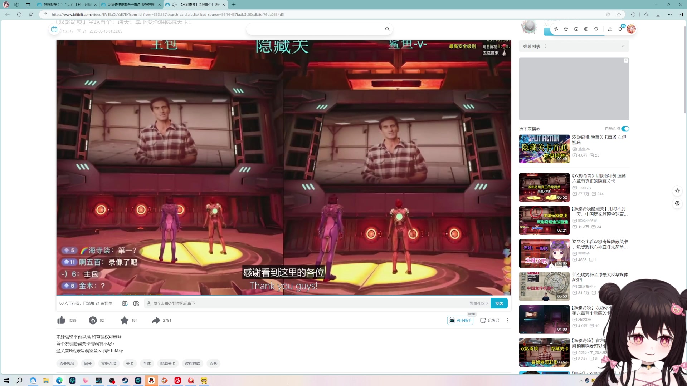Click the search magnifier icon in Bilibili header
The height and width of the screenshot is (386, 687).
pos(387,29)
